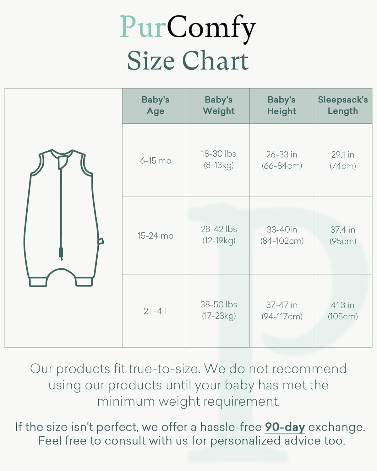Click the zipper pull on sleepsack drawing
This screenshot has width=377, height=471.
click(61, 253)
